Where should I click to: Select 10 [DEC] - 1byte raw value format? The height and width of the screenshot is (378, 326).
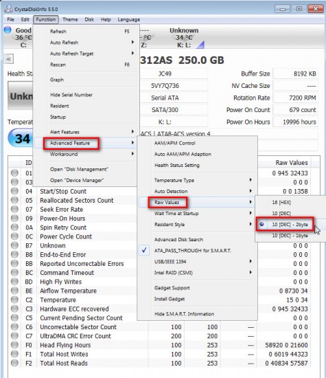pos(290,236)
